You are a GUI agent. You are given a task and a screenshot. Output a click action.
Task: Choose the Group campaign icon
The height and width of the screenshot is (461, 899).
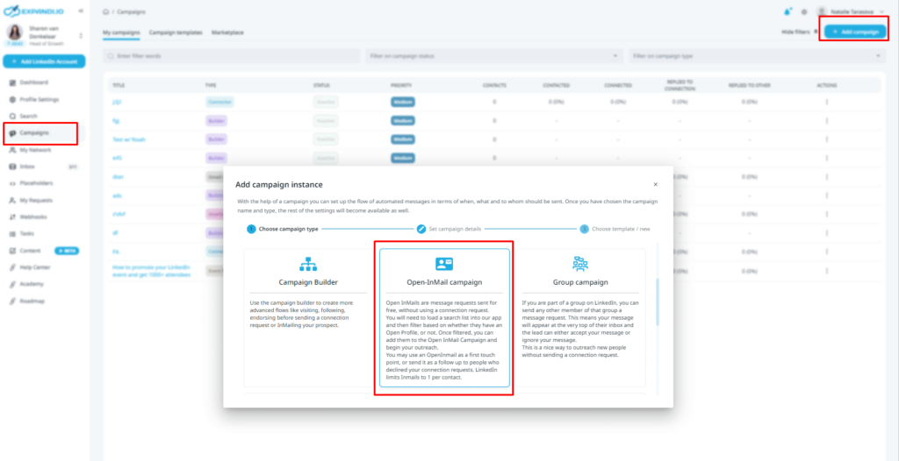click(580, 264)
